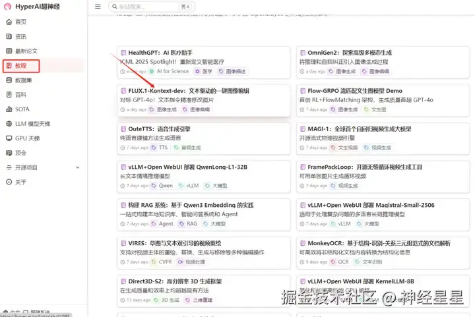Click the 三维重建 tag on Direct3D-S2 card

(x=199, y=300)
